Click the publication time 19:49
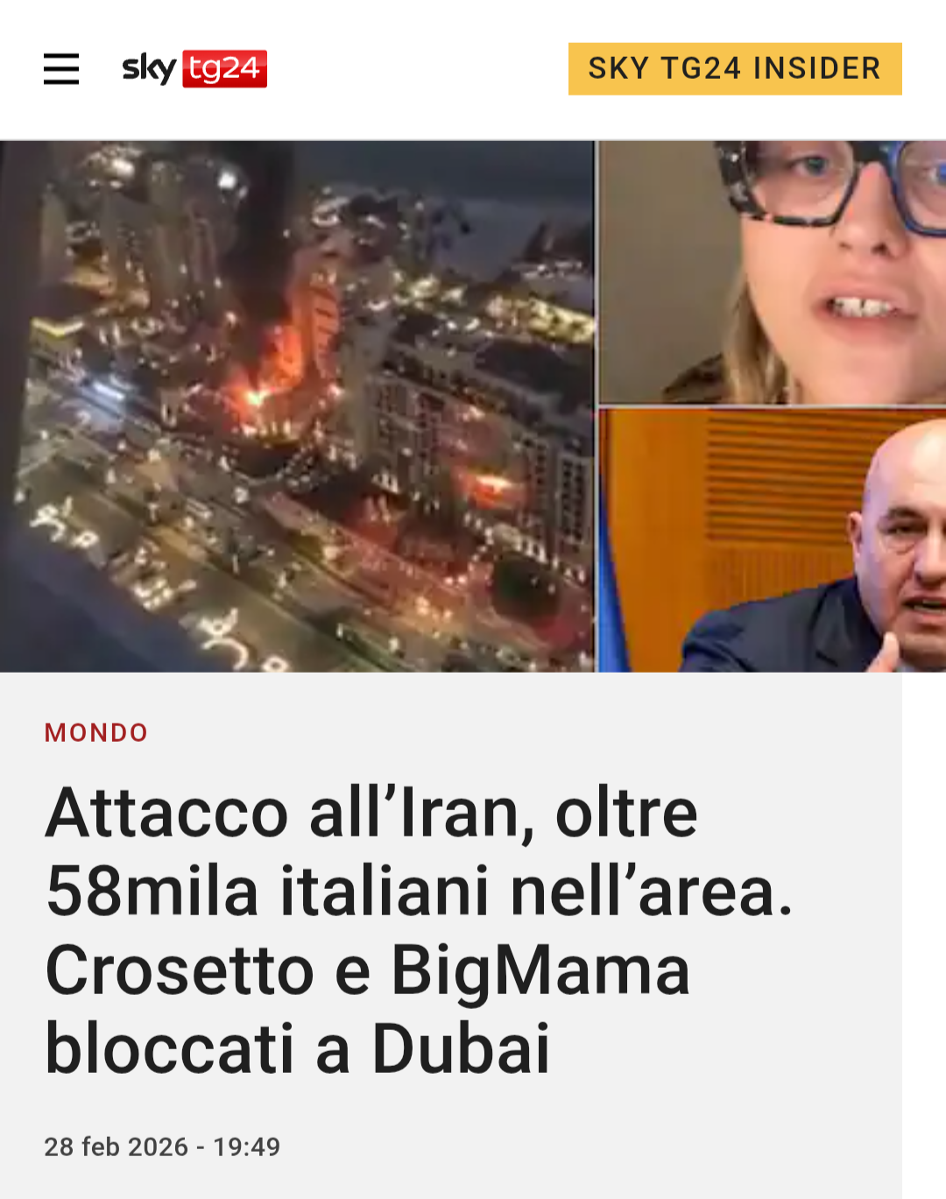Viewport: 946px width, 1199px height. coord(247,1146)
